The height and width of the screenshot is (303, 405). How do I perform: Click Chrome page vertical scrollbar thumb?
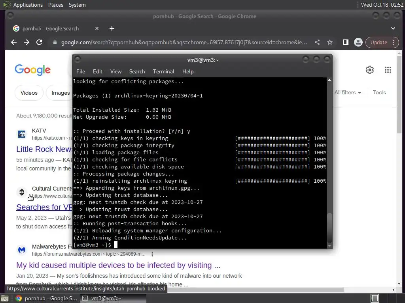tap(399, 95)
